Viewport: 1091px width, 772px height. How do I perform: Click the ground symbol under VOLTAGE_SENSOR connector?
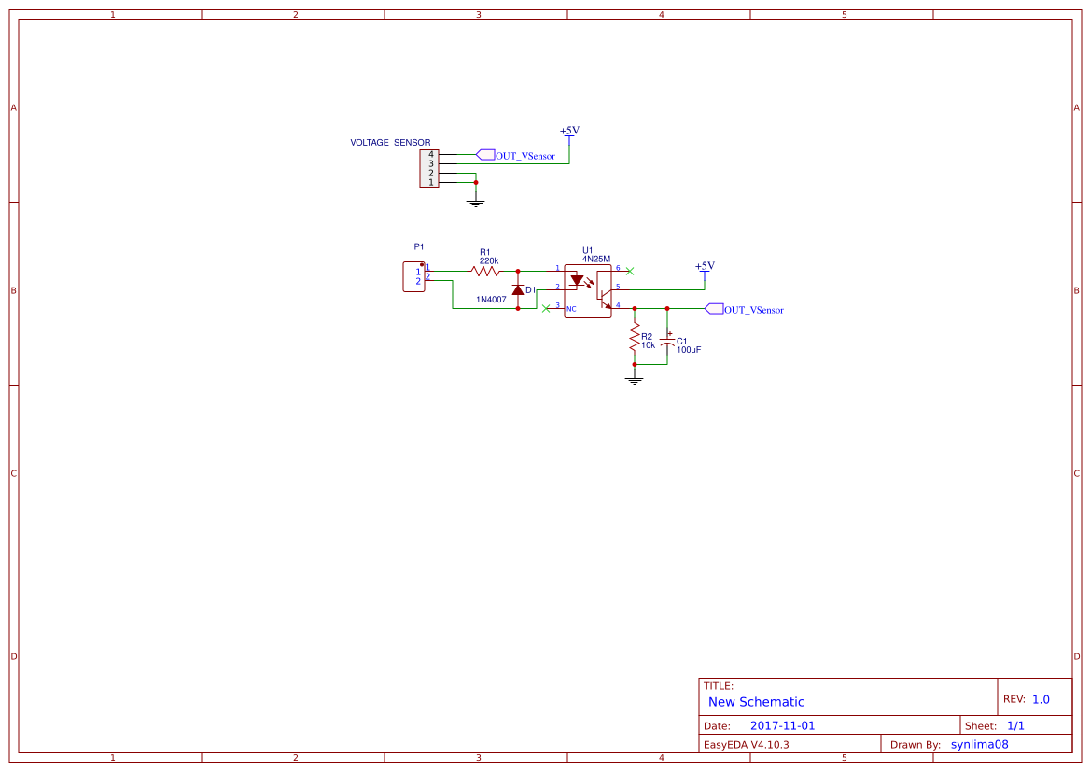[x=476, y=203]
